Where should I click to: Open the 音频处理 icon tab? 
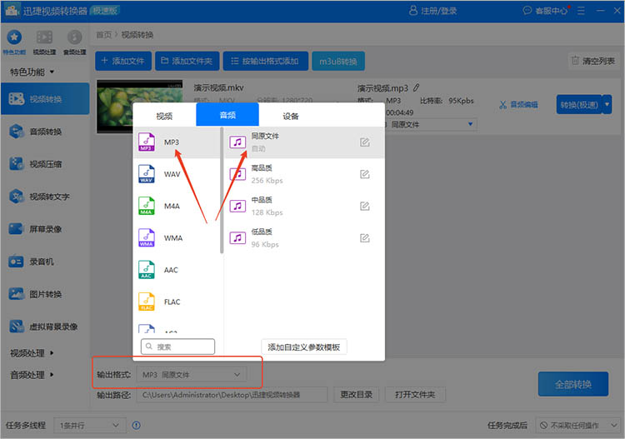coord(74,42)
